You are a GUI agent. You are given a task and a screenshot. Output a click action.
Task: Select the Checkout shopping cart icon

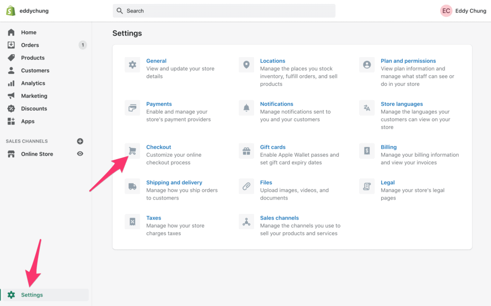pos(132,151)
